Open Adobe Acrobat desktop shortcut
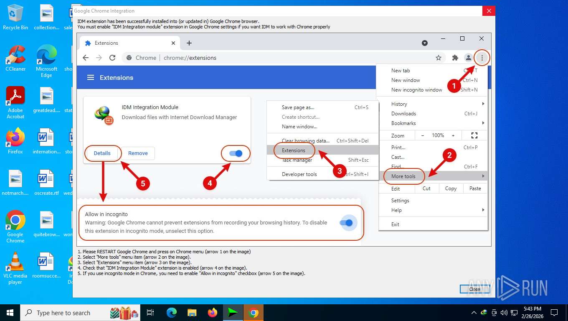 pyautogui.click(x=15, y=103)
